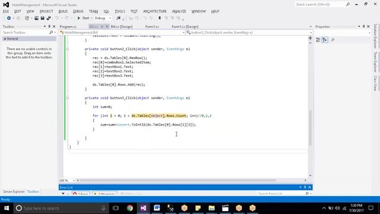Open Microsoft Word from the taskbar
The height and width of the screenshot is (214, 380).
[x=157, y=208]
